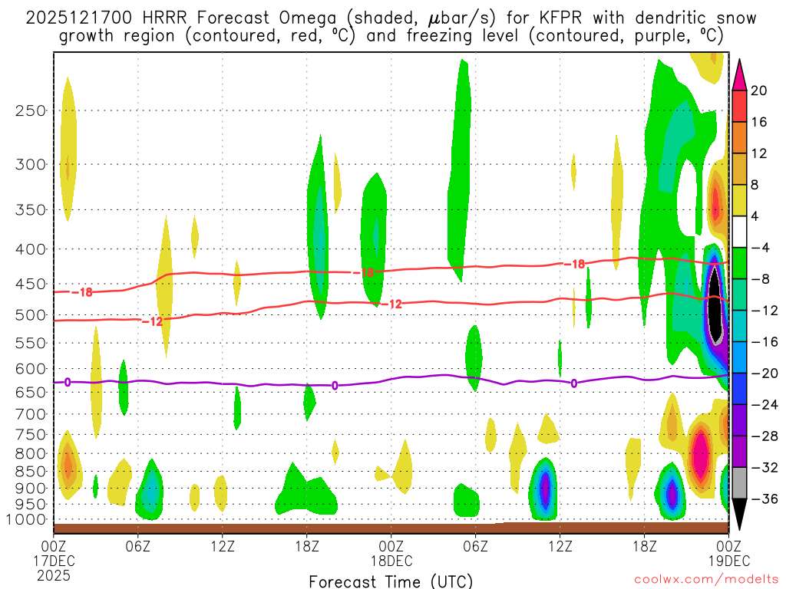786x589 pixels.
Task: Select the magenta top arrow of colorbar
Action: pyautogui.click(x=739, y=74)
